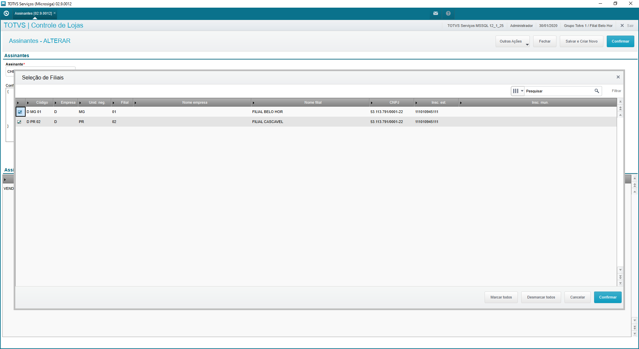The image size is (639, 349).
Task: Click the Insc. est. value in the D PR 02 row
Action: (427, 122)
